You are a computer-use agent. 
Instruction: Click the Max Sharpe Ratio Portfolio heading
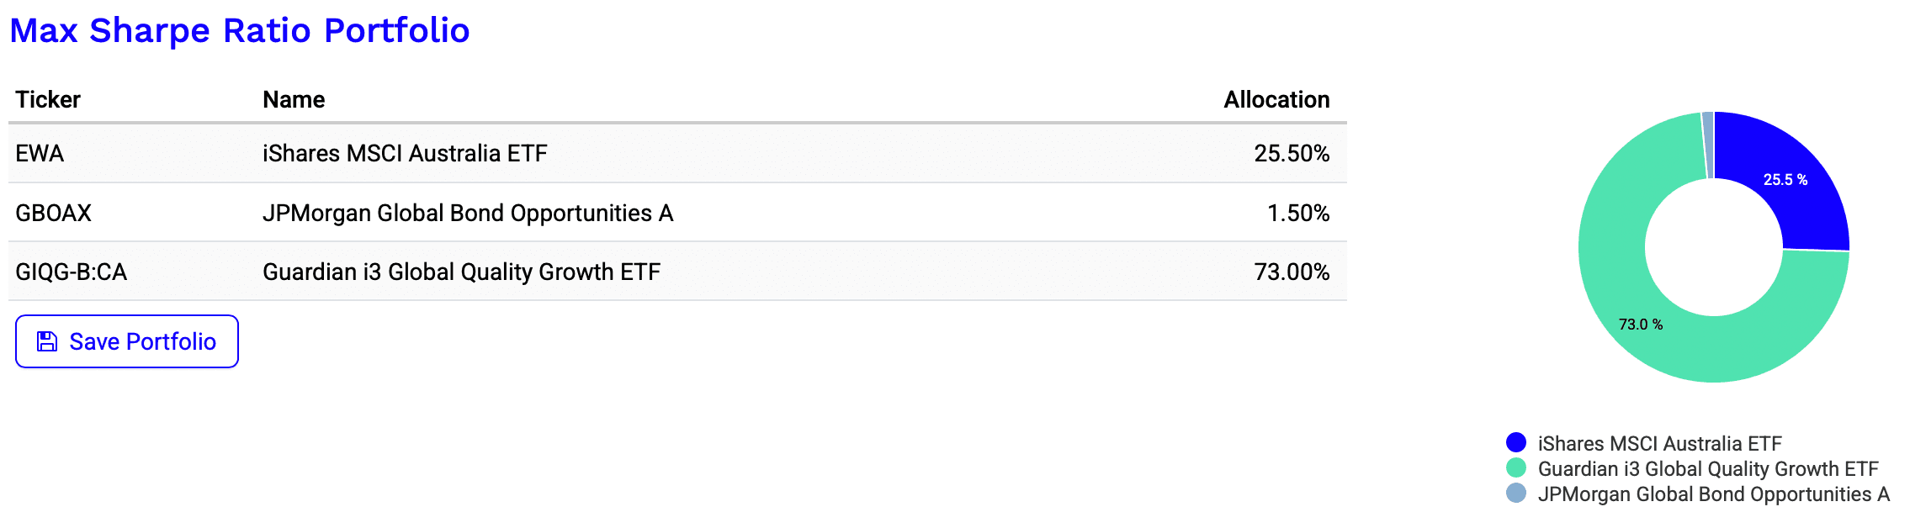240,30
